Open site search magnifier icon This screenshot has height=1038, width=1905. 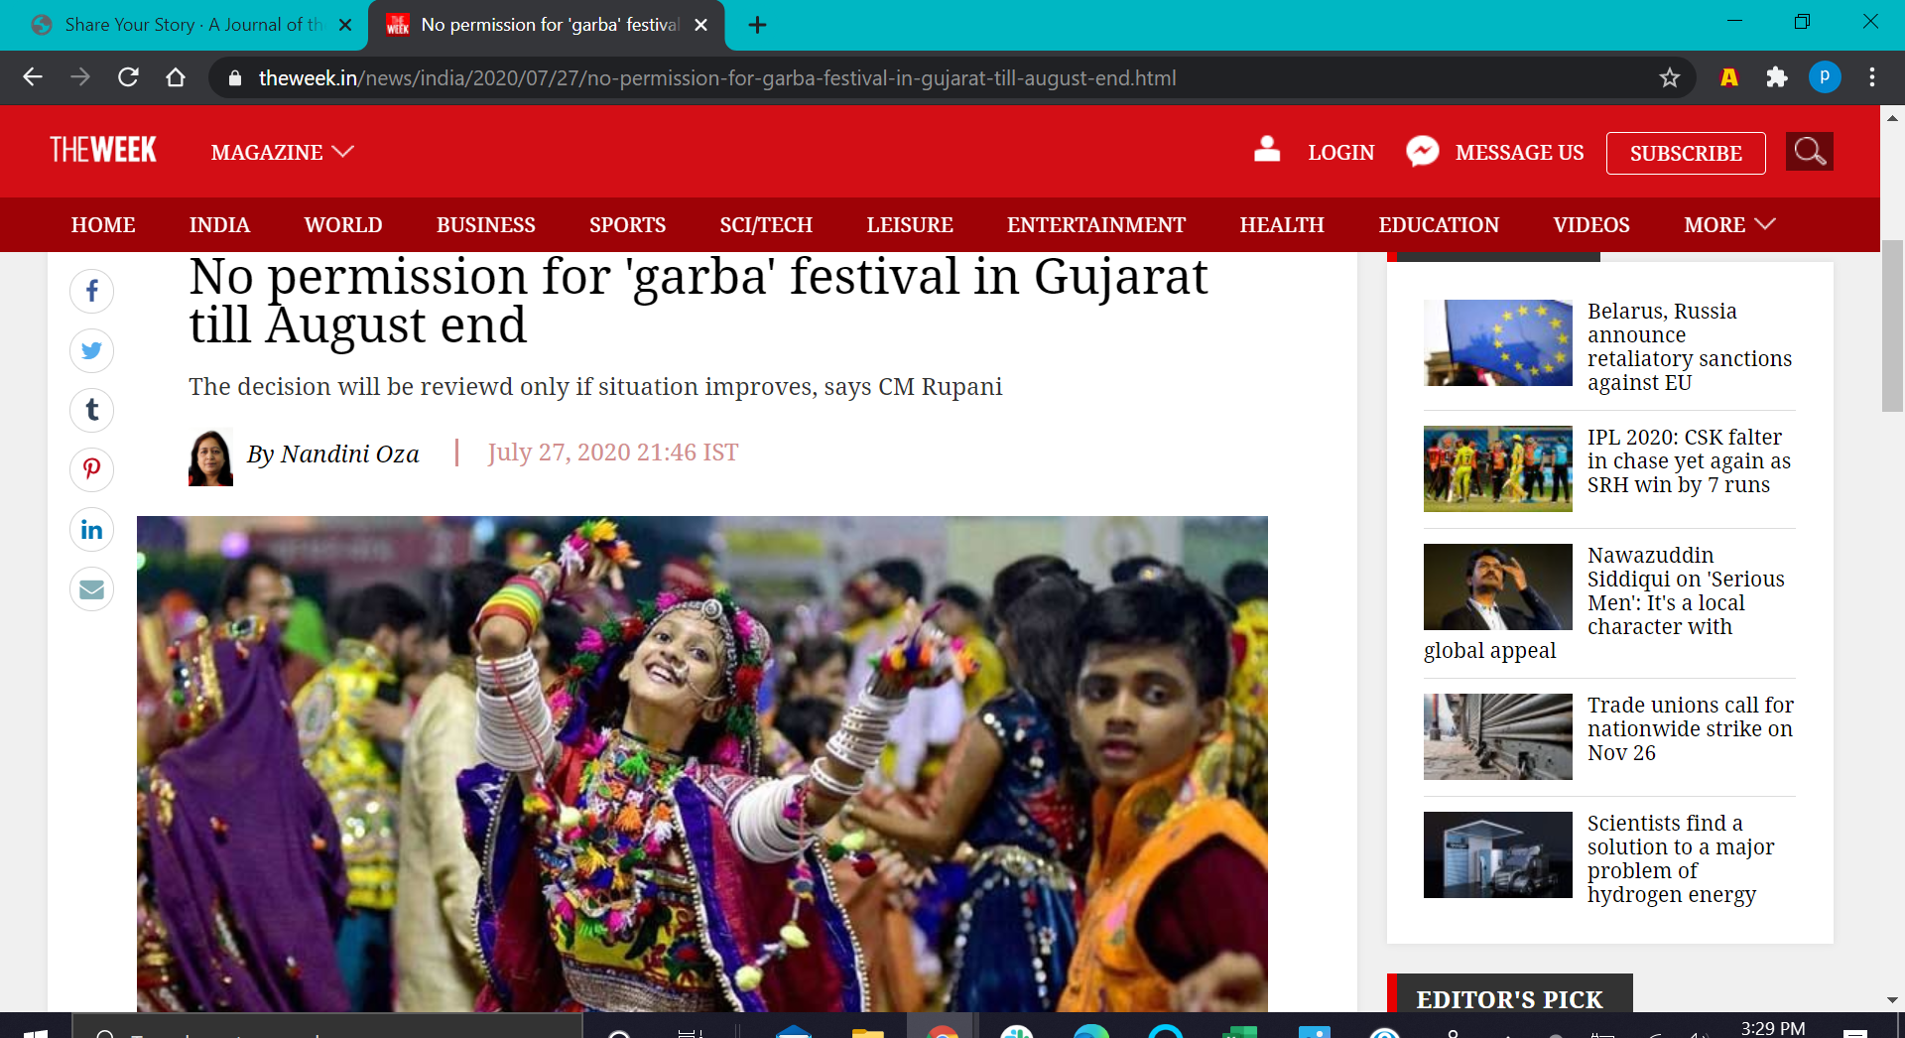1809,152
